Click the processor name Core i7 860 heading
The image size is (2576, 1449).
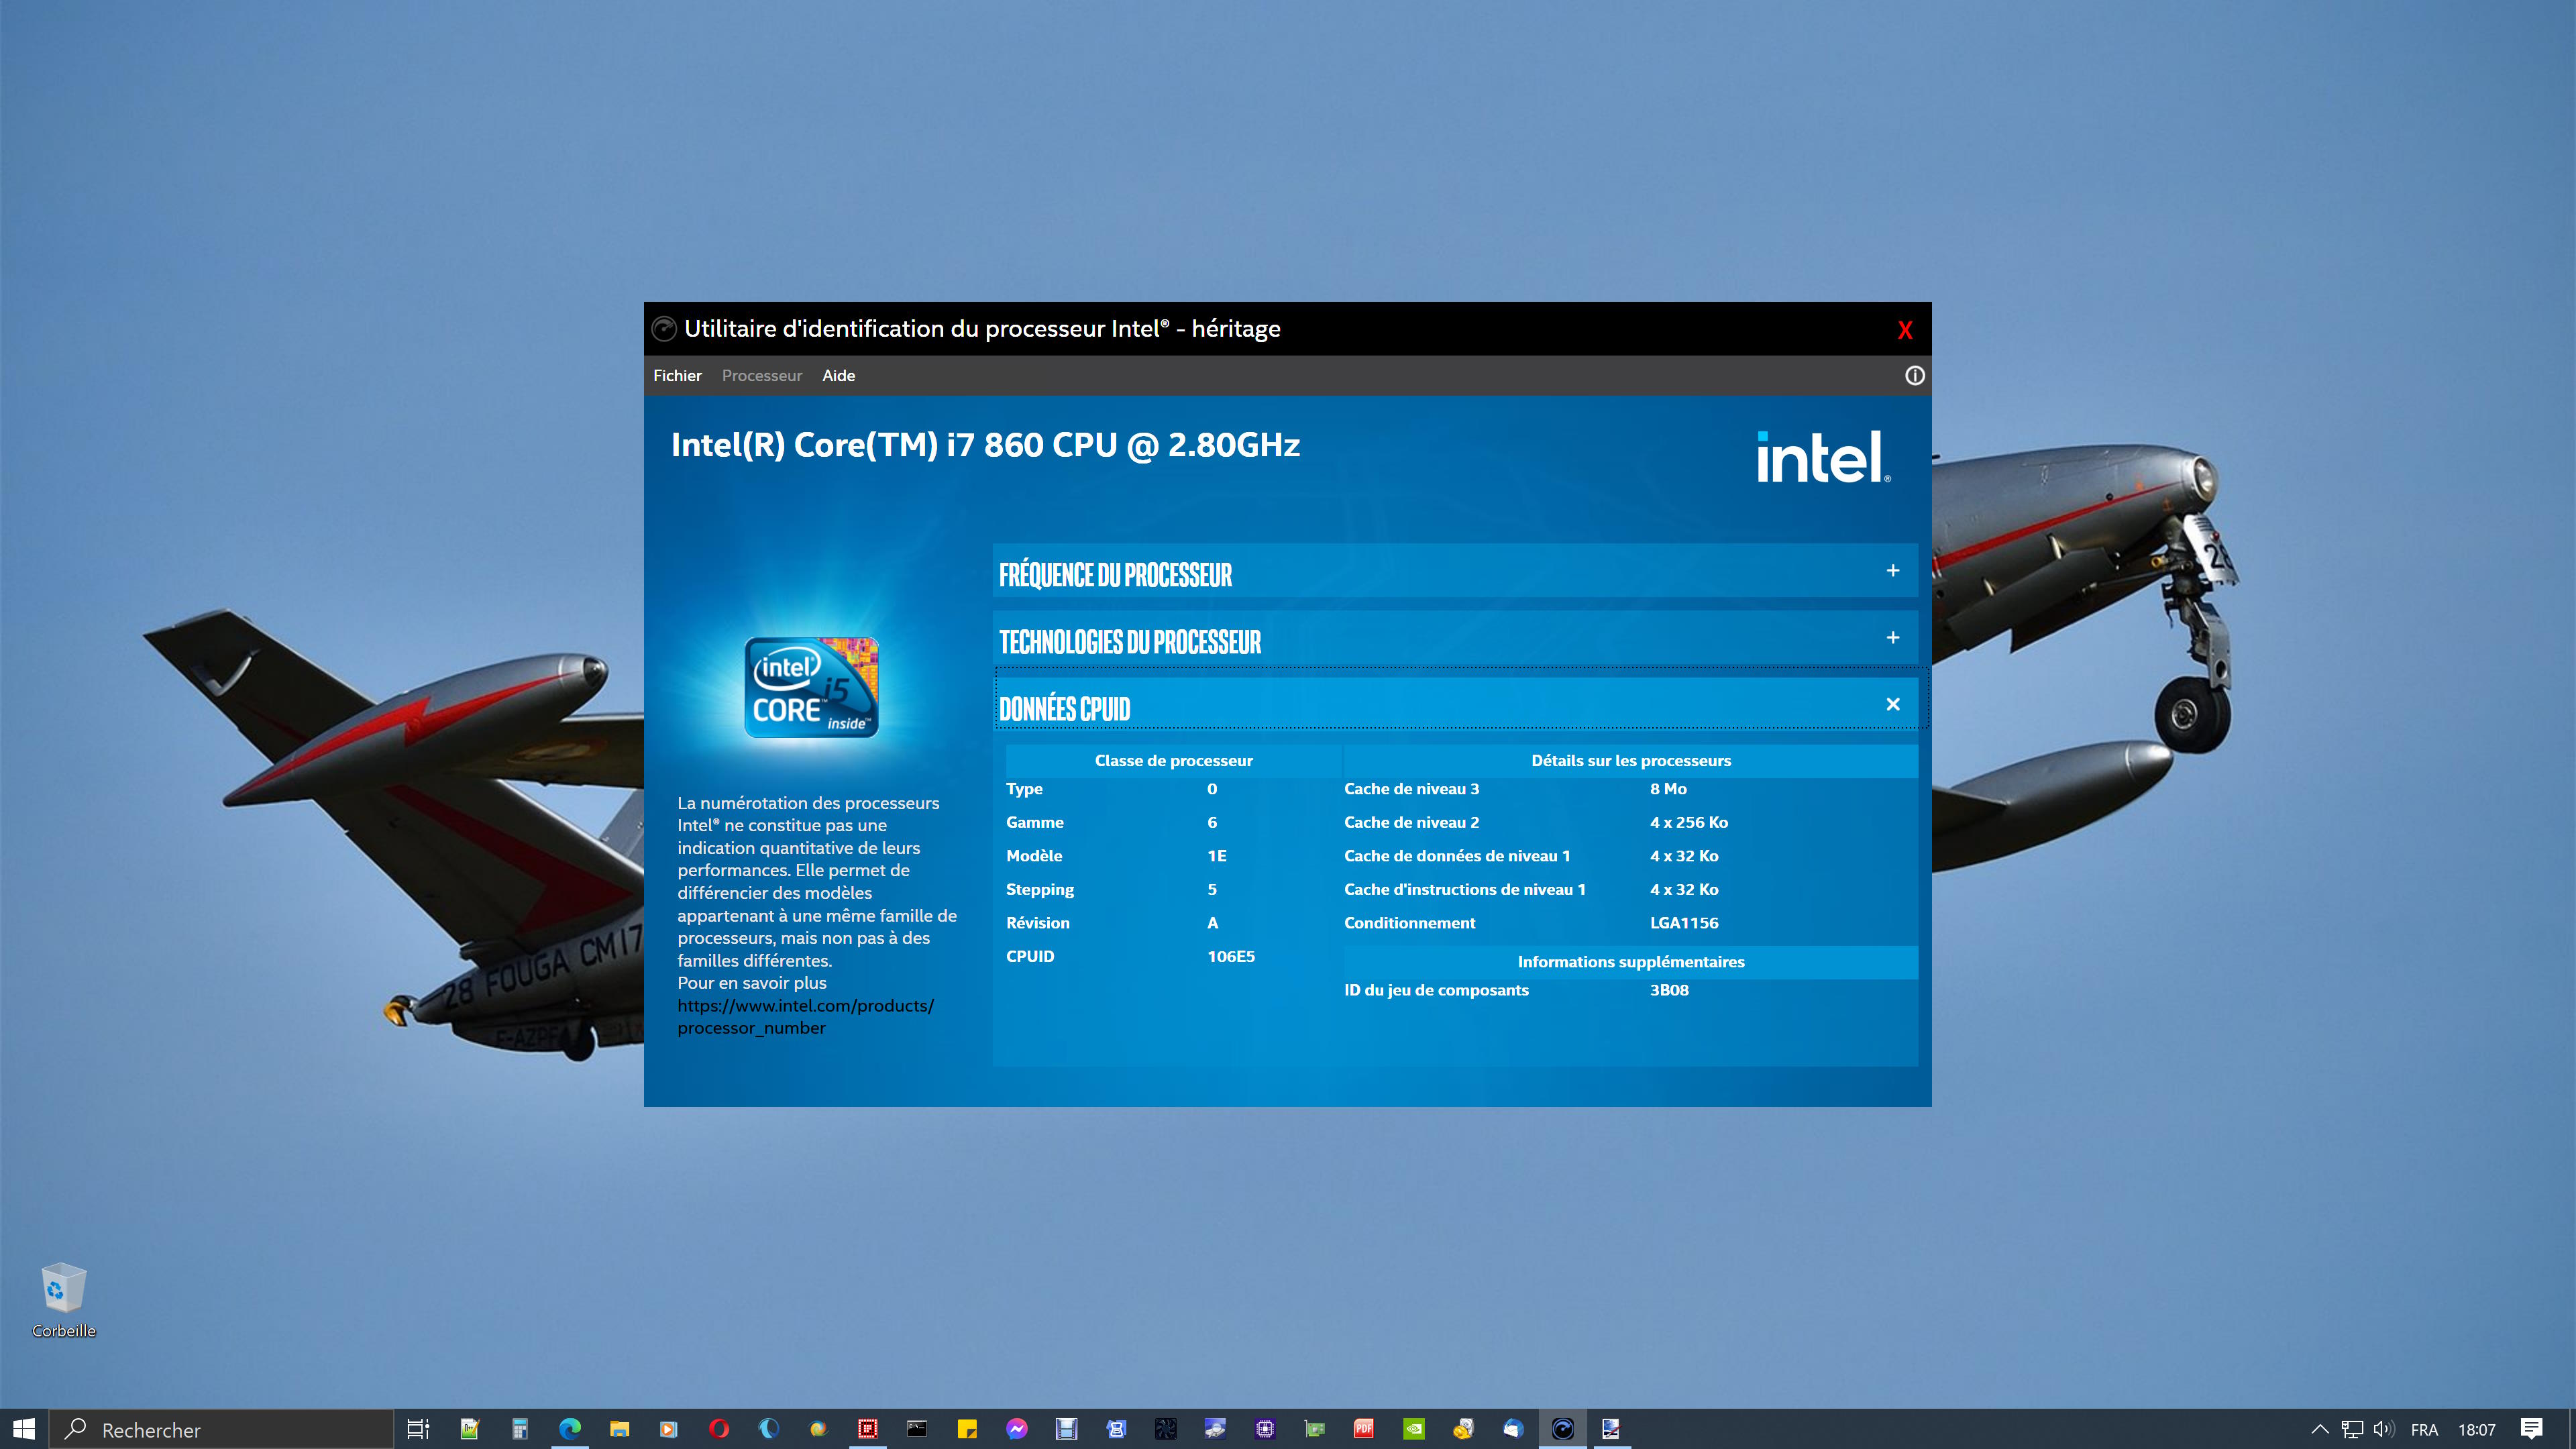pyautogui.click(x=985, y=444)
